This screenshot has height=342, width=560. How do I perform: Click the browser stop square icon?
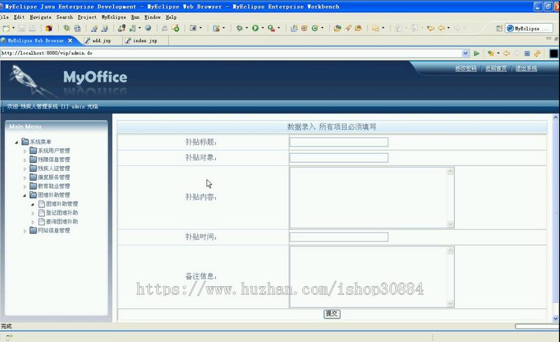(x=527, y=53)
